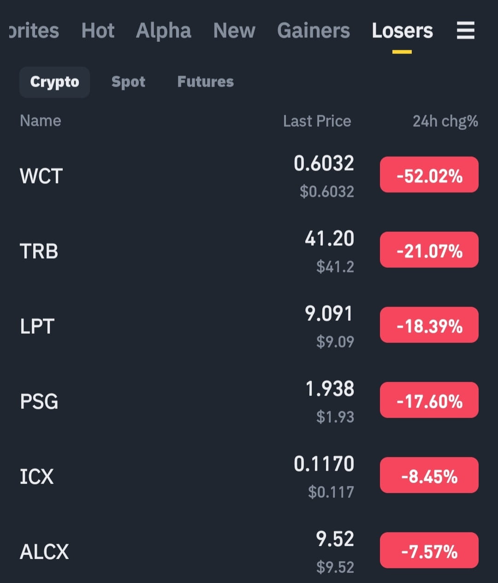Open the ICX coin row

pyautogui.click(x=249, y=476)
